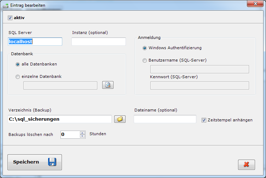Screen dimensions: 266x178
Task: Focus the Instanz (optional) input field
Action: pyautogui.click(x=99, y=41)
